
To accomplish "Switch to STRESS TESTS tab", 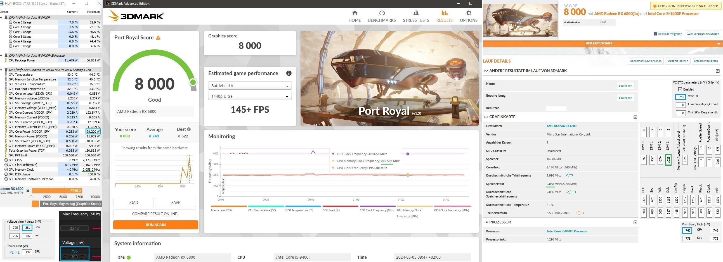I will [416, 16].
